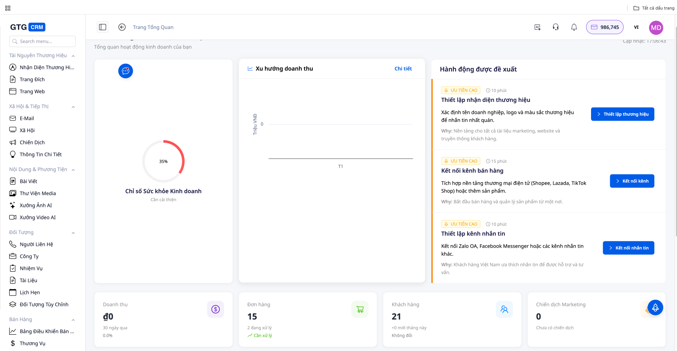Image resolution: width=677 pixels, height=351 pixels.
Task: Open the MD user avatar menu
Action: click(656, 28)
